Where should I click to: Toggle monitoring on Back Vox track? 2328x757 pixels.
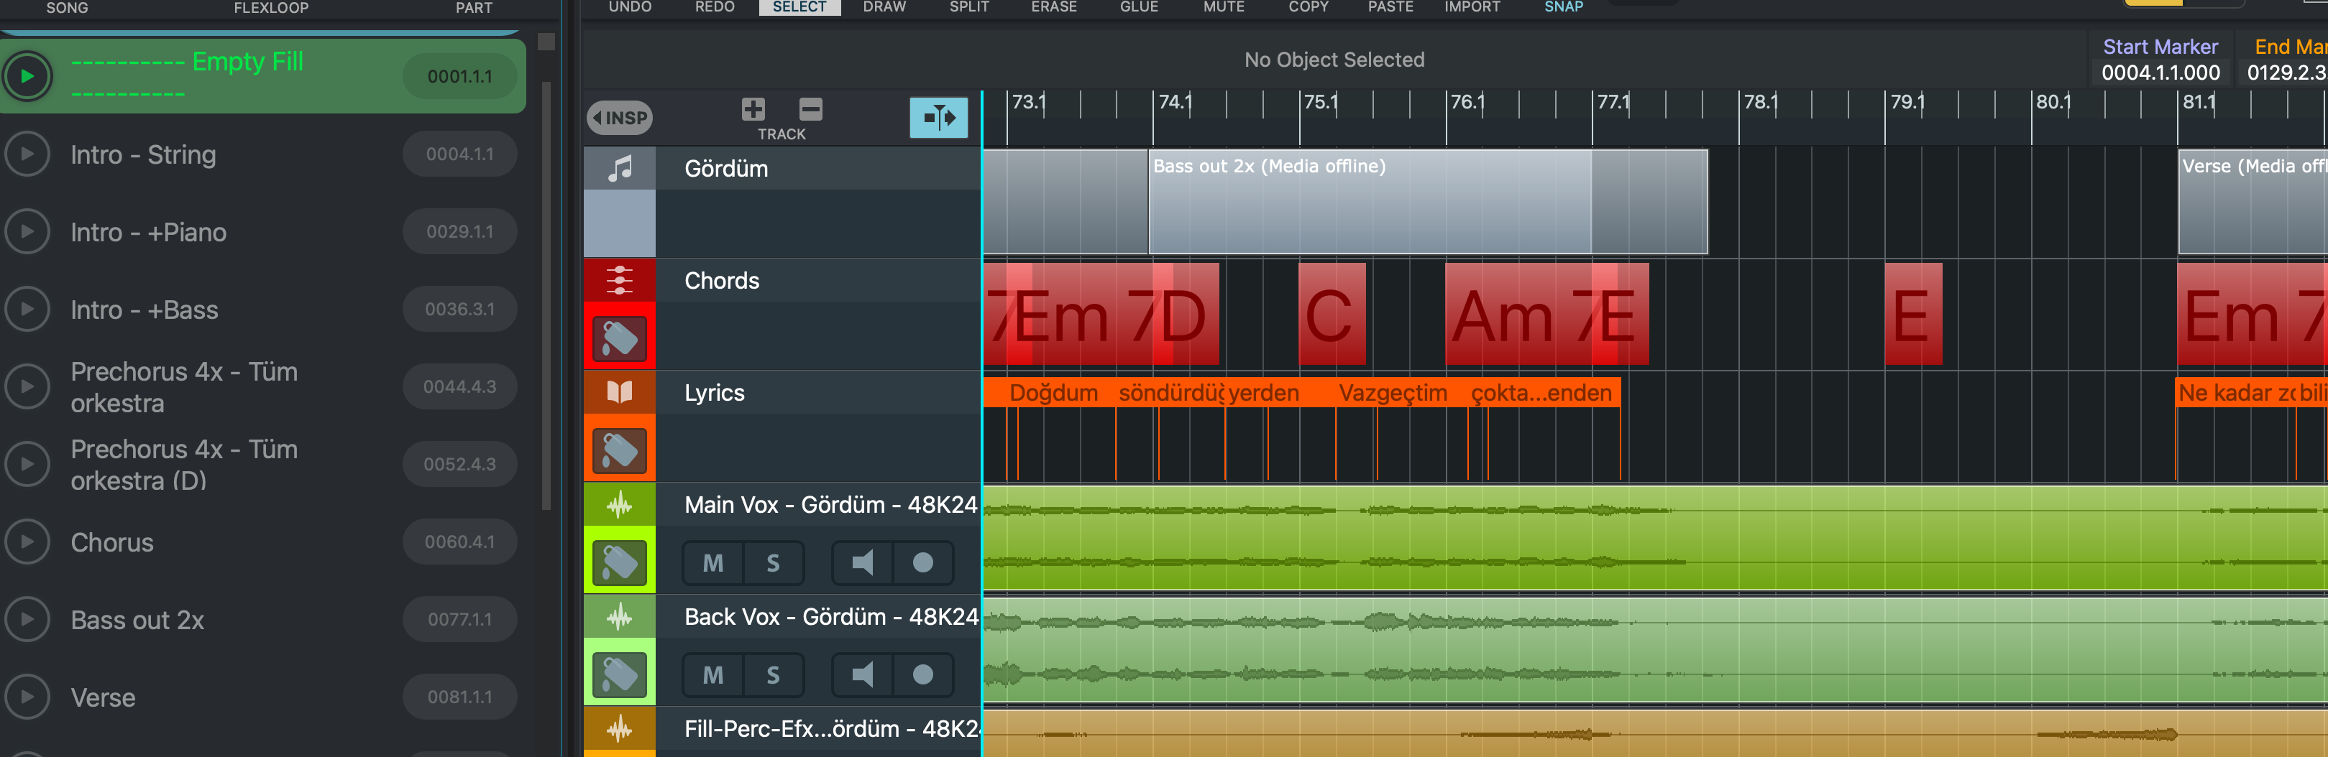coord(862,675)
